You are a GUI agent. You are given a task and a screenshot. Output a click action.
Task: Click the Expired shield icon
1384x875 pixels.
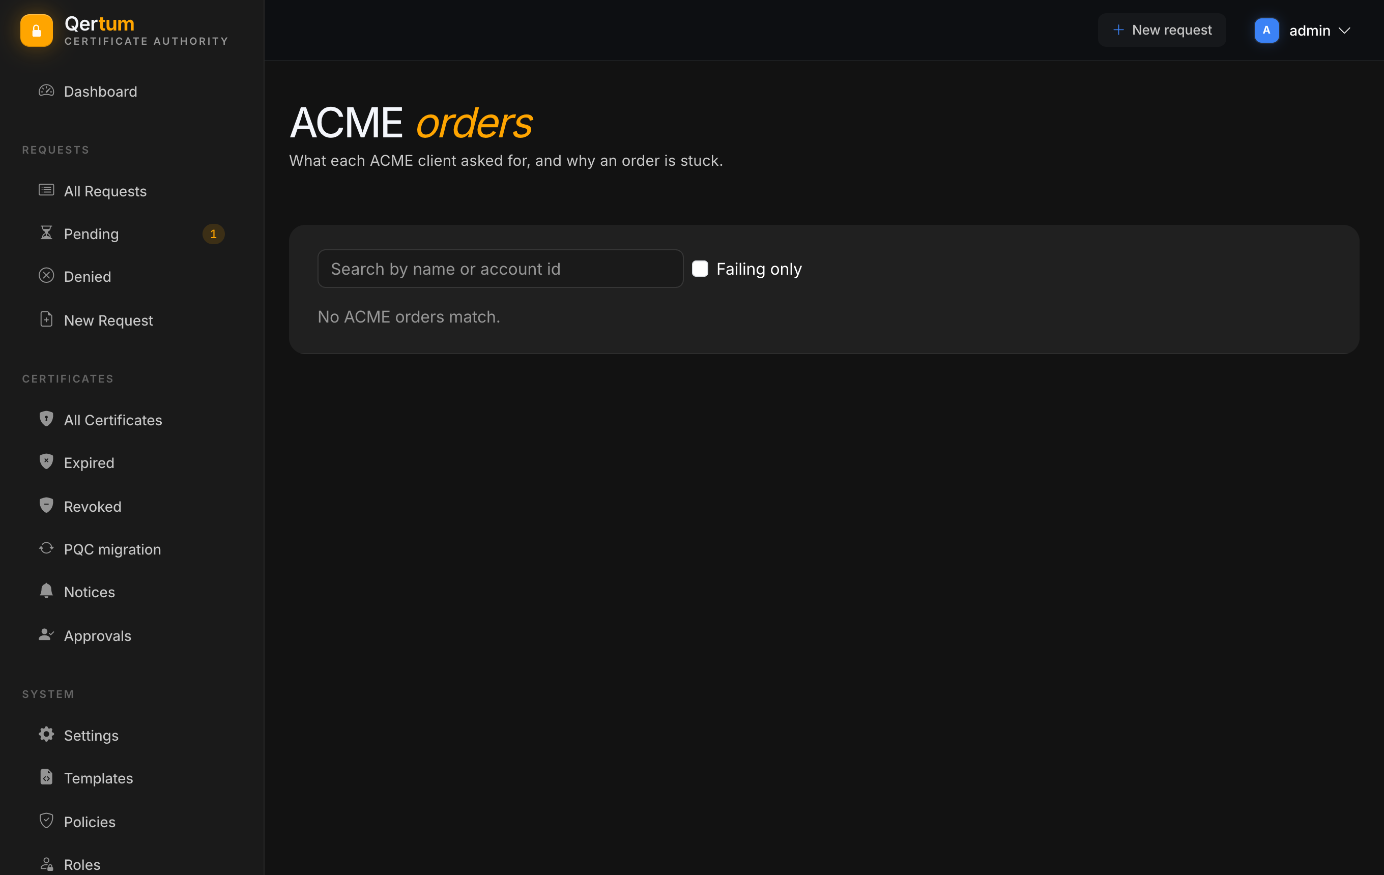pos(46,462)
